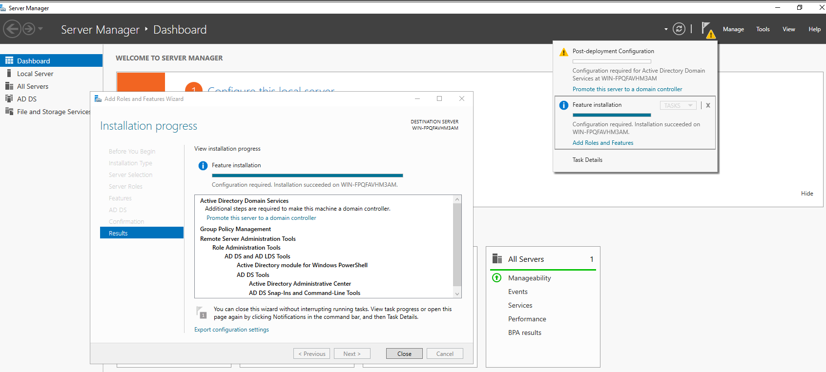
Task: Click Promote this server link in notification panel
Action: point(627,89)
